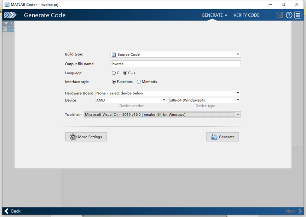
Task: Click the Device type caption
Action: point(205,105)
